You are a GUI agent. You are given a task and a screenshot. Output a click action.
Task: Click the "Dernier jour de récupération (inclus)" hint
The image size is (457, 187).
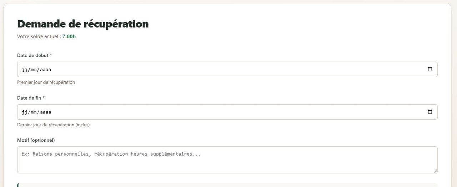pyautogui.click(x=53, y=125)
